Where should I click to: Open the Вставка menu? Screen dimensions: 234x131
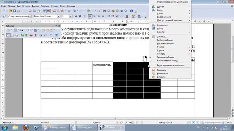pos(26,6)
